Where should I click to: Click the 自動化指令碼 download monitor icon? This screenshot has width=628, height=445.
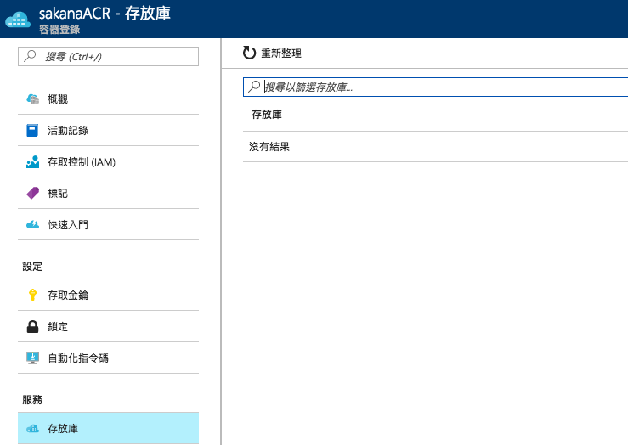(x=32, y=358)
